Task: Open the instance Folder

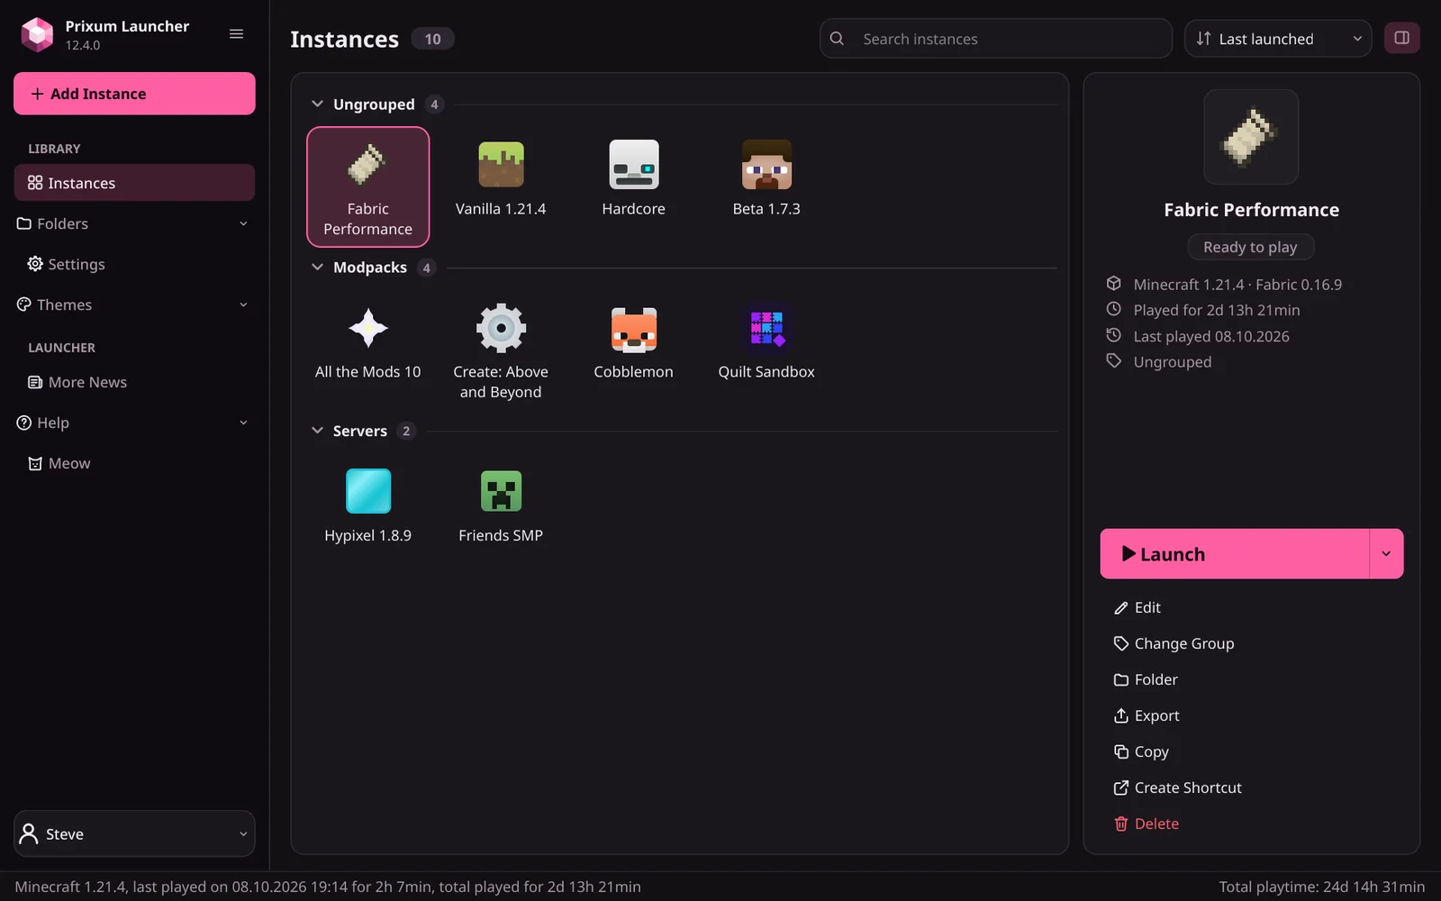Action: click(1252, 679)
